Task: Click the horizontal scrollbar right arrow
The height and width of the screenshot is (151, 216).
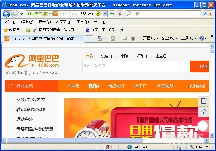Action: pos(206,140)
